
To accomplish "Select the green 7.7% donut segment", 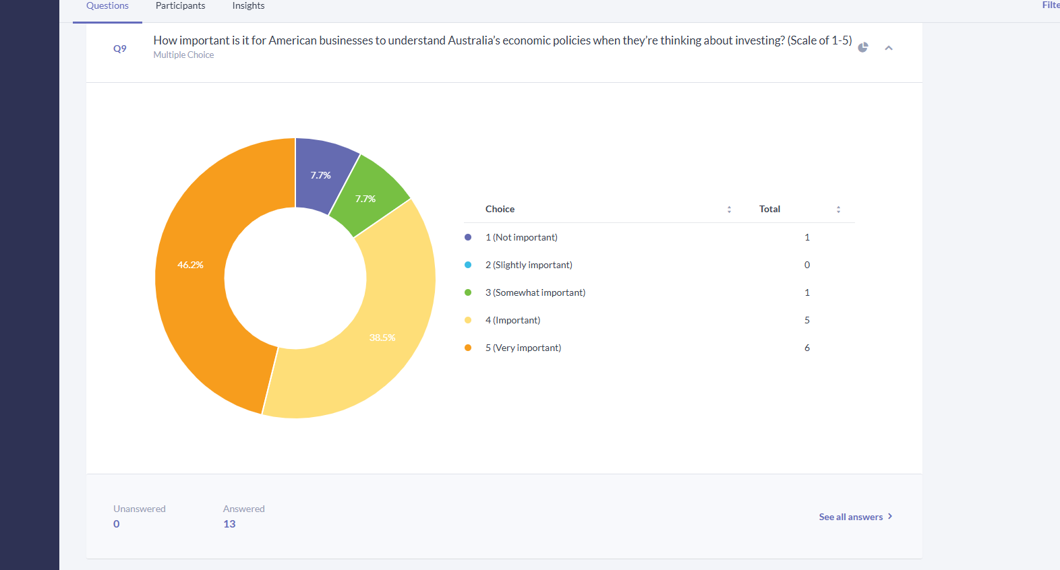I will pyautogui.click(x=367, y=197).
